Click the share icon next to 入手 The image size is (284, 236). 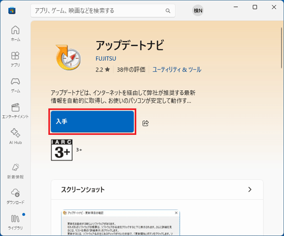146,123
